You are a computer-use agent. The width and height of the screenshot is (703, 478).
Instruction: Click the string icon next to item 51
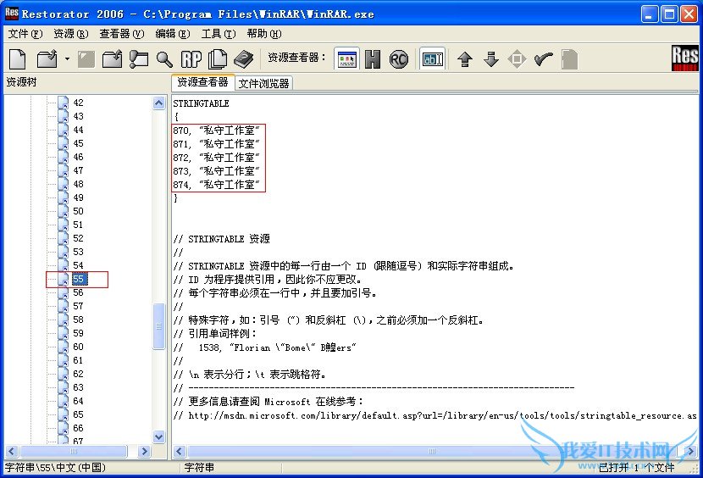pos(64,225)
